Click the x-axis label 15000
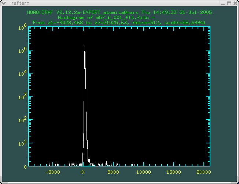Image resolution: width=239 pixels, height=184 pixels. coord(174,172)
